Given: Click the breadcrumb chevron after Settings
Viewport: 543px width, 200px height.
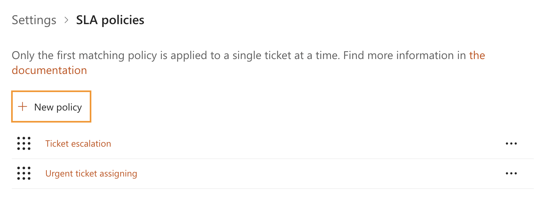Looking at the screenshot, I should click(x=66, y=20).
